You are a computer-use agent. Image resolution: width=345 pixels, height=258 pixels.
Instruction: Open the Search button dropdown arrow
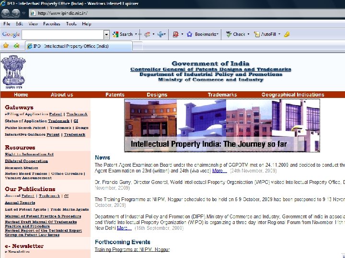pos(136,34)
